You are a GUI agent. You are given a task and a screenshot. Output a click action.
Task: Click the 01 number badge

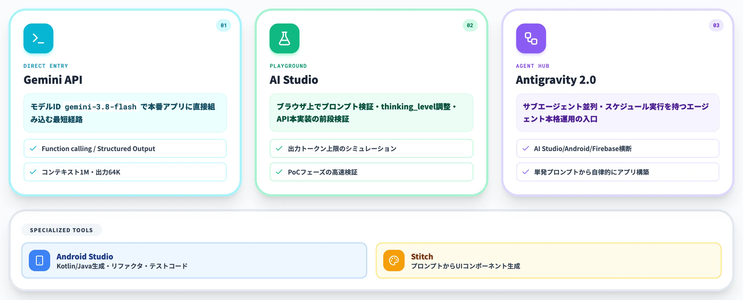[x=224, y=25]
